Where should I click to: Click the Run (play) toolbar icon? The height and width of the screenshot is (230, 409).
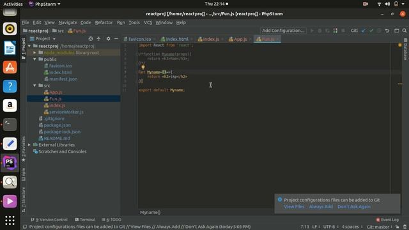point(312,31)
